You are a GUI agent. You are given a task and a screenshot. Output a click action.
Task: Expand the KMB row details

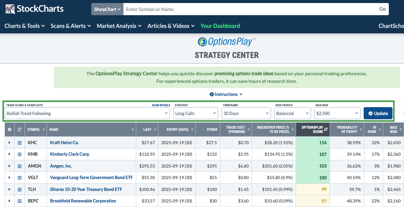coord(9,154)
